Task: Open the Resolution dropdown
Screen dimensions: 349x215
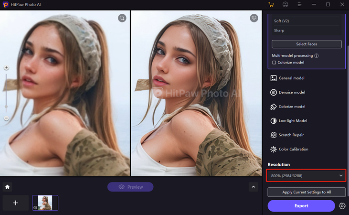Action: click(306, 175)
